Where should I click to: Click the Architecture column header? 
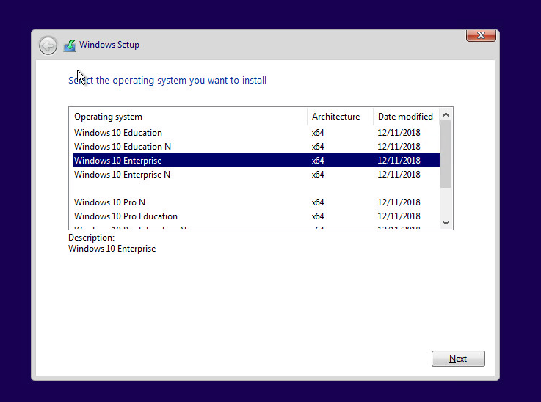(x=340, y=117)
